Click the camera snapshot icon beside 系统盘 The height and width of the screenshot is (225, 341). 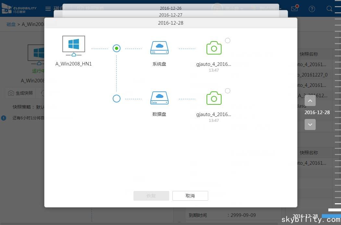coord(214,48)
